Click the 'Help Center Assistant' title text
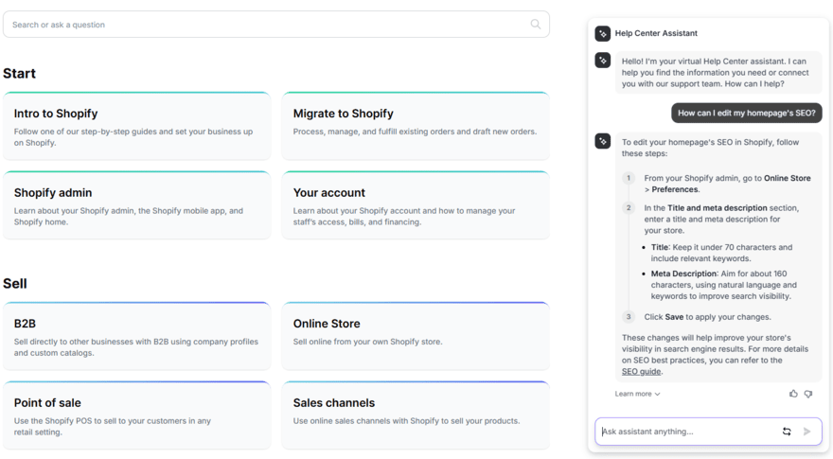This screenshot has height=459, width=833. tap(656, 33)
